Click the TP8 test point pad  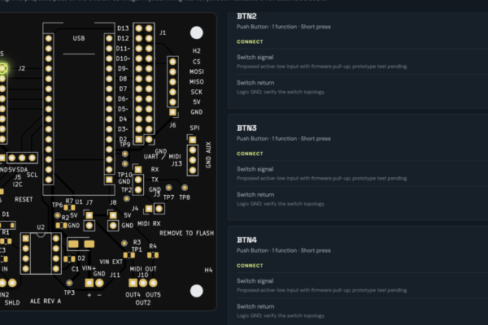[x=185, y=188]
